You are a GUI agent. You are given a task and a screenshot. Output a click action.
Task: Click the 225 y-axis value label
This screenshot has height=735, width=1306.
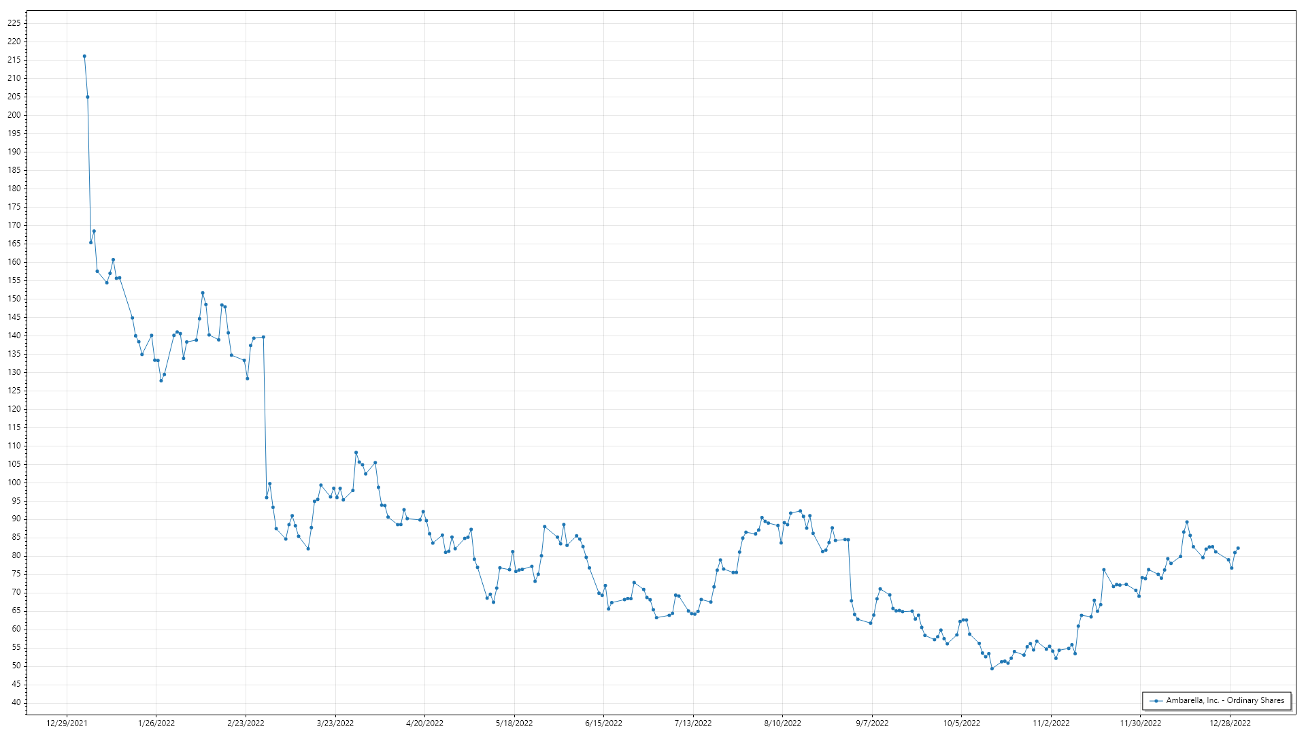tap(14, 23)
